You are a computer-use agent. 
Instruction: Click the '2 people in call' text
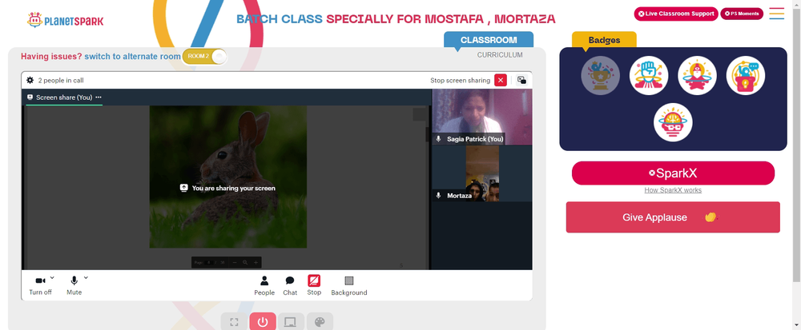tap(61, 81)
